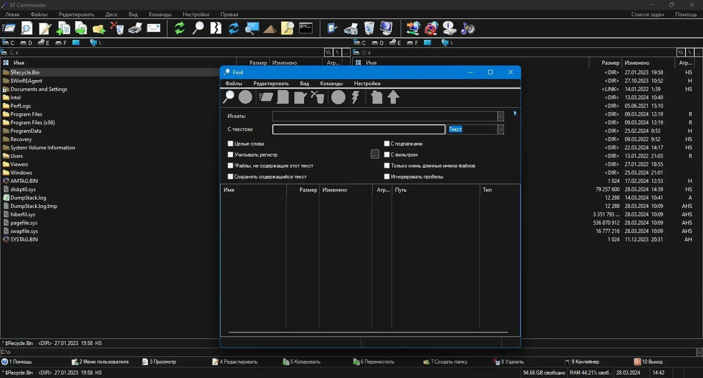Click the '5 Копировать' function key button
Screen dimensions: 703x378
(301, 362)
